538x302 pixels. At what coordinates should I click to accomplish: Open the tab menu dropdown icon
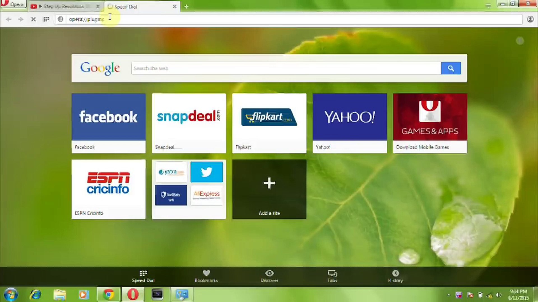488,6
